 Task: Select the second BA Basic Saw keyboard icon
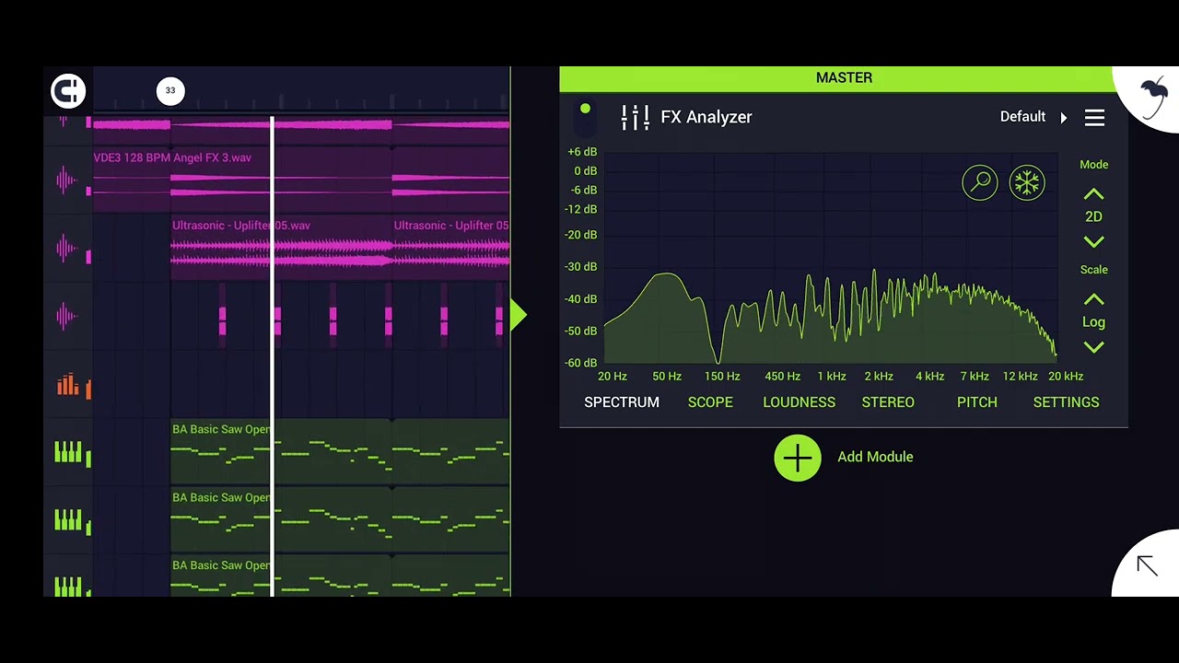point(68,521)
